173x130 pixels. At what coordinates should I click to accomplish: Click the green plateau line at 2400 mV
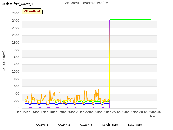coord(130,19)
